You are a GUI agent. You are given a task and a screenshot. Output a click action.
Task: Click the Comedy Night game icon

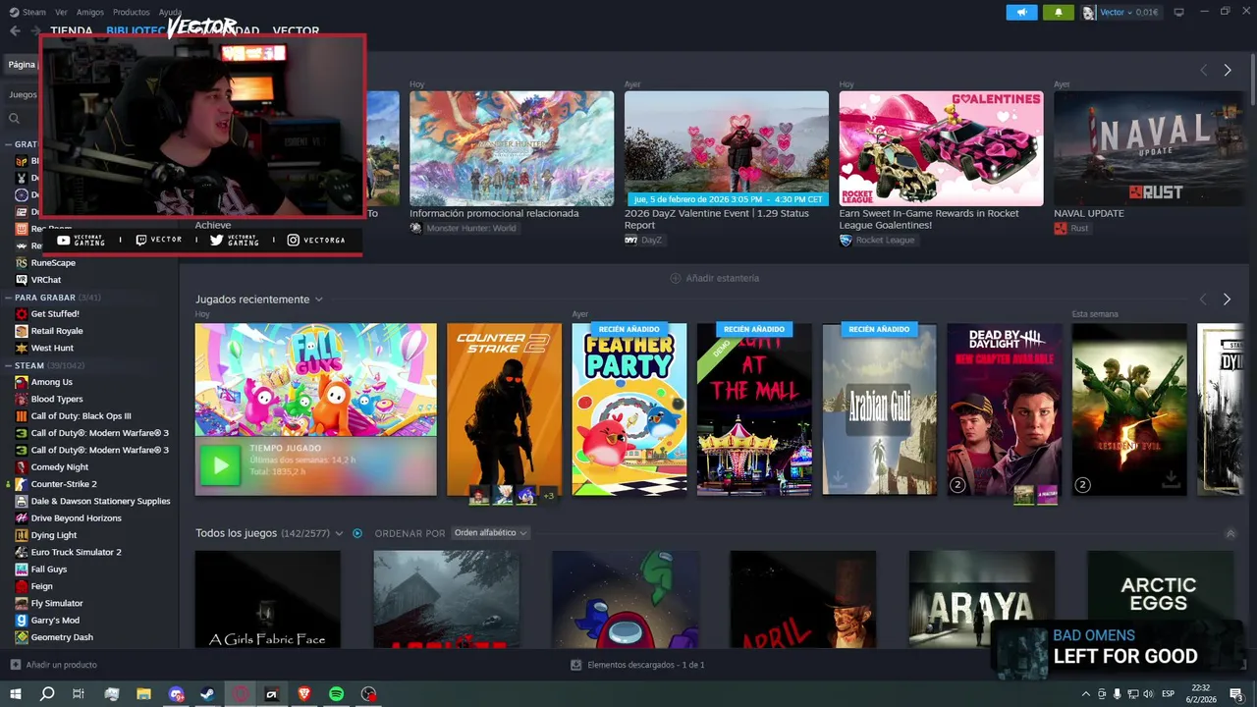click(x=22, y=467)
